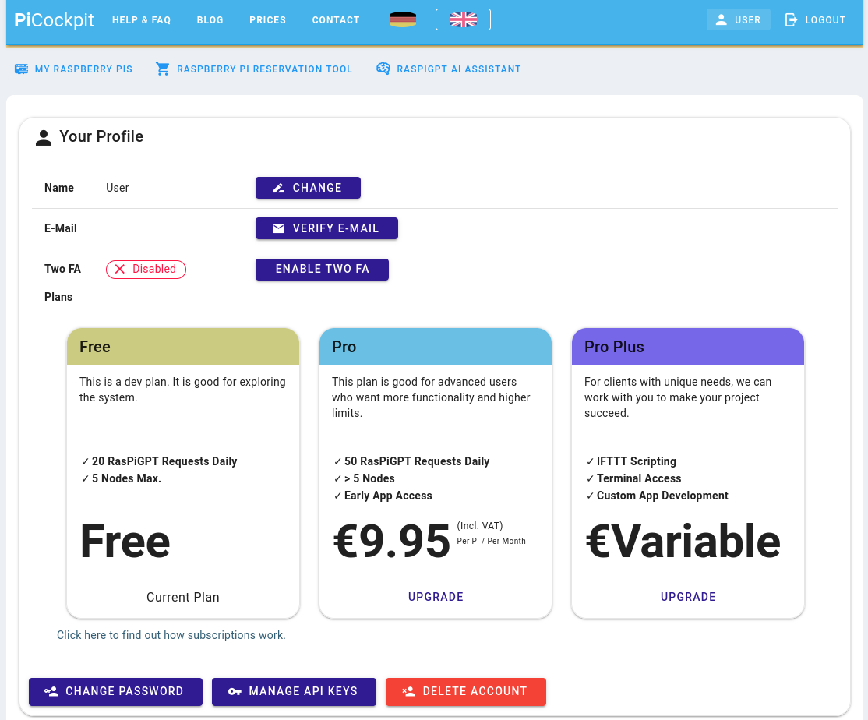Click the person icon on Delete Account
The image size is (868, 720).
408,691
